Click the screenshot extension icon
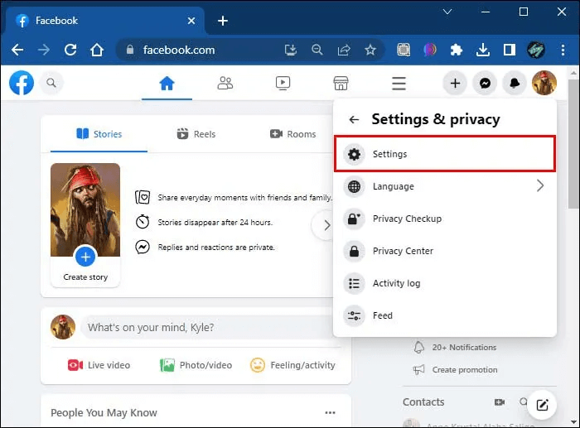 [x=404, y=50]
